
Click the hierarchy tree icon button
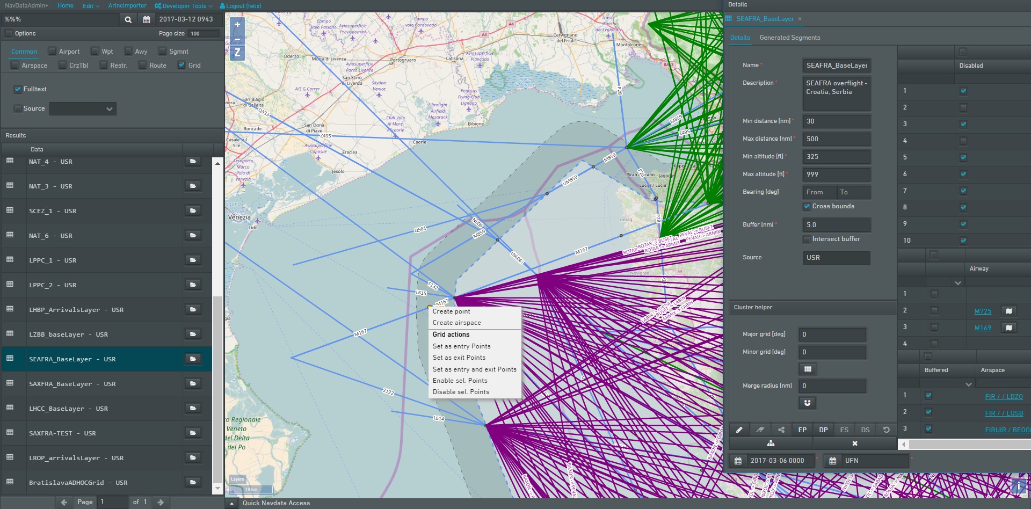tap(771, 443)
